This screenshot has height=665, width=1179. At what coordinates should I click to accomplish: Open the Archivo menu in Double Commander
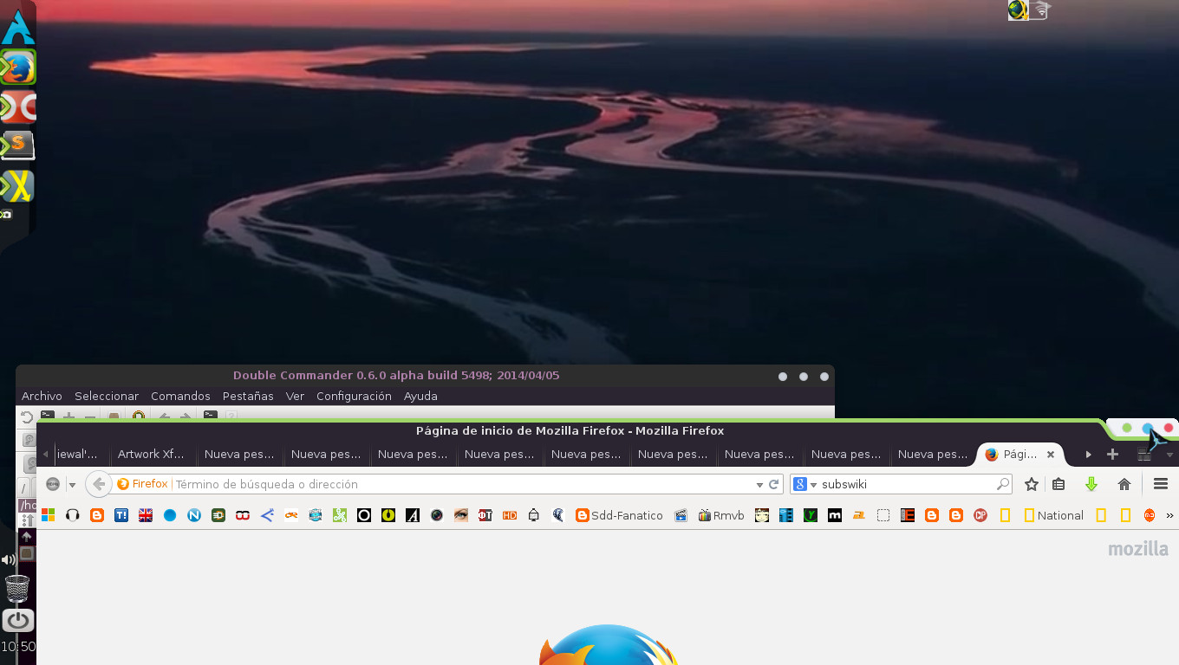(42, 396)
